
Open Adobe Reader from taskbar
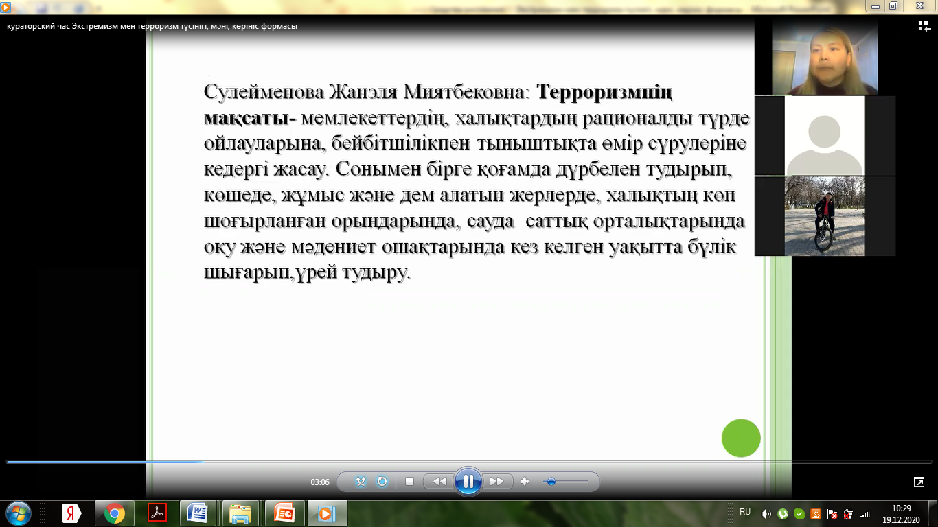157,513
